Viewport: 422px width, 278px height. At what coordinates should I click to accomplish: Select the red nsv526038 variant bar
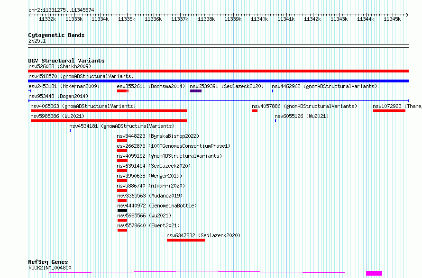click(218, 71)
